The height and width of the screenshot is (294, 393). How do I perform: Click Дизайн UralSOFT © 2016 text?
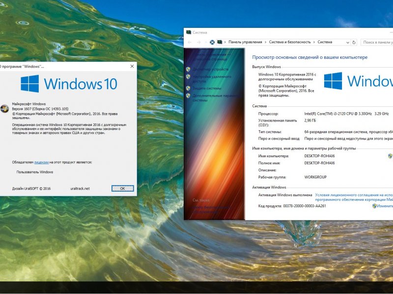[x=31, y=189]
